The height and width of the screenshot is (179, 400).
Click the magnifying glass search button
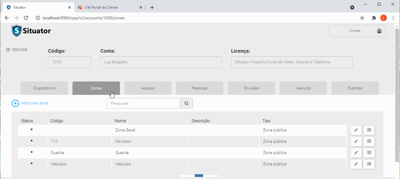tap(186, 103)
